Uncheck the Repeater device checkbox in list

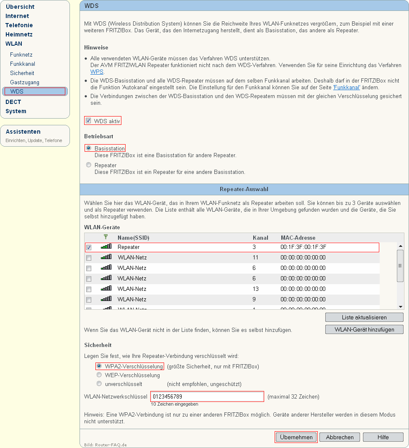[x=89, y=247]
